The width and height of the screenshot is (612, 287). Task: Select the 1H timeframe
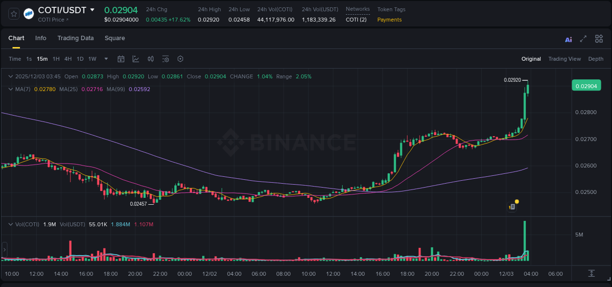(55, 59)
